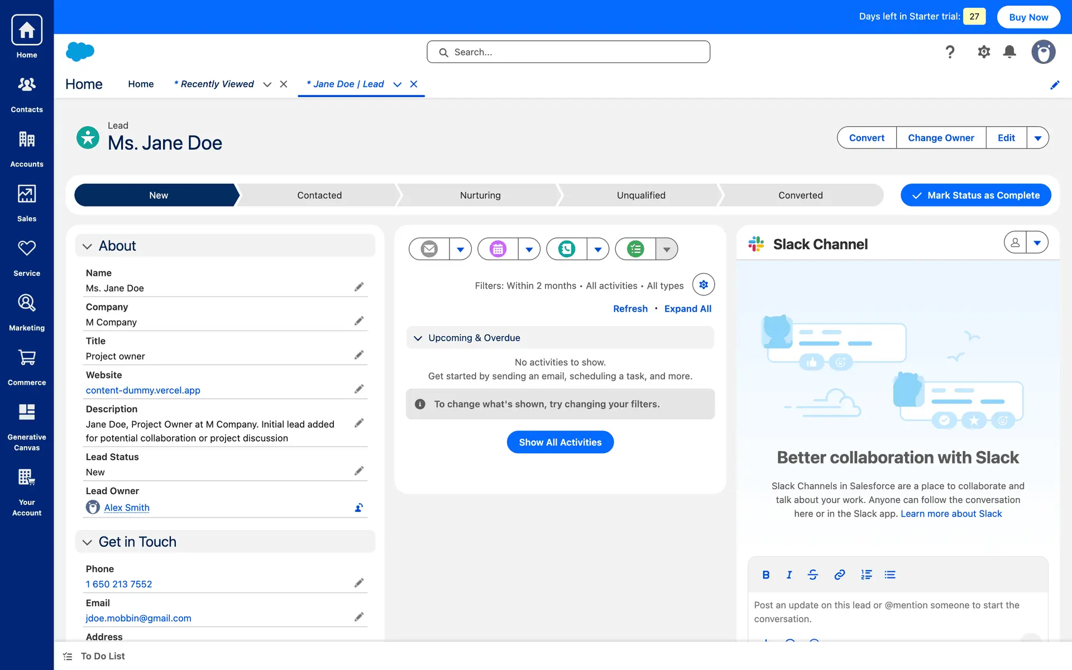Click the Name field edit pencil
Viewport: 1072px width, 670px height.
(358, 287)
